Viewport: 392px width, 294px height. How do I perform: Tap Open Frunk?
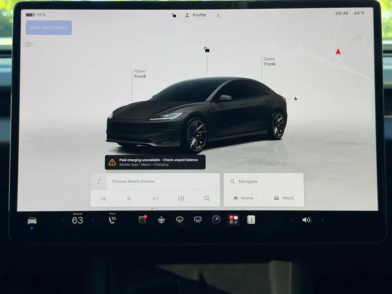coord(140,74)
